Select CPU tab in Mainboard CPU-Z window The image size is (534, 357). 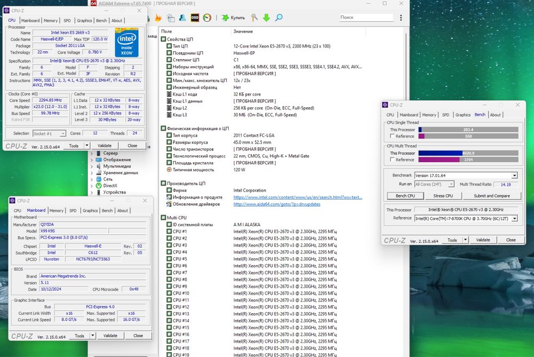coord(18,211)
